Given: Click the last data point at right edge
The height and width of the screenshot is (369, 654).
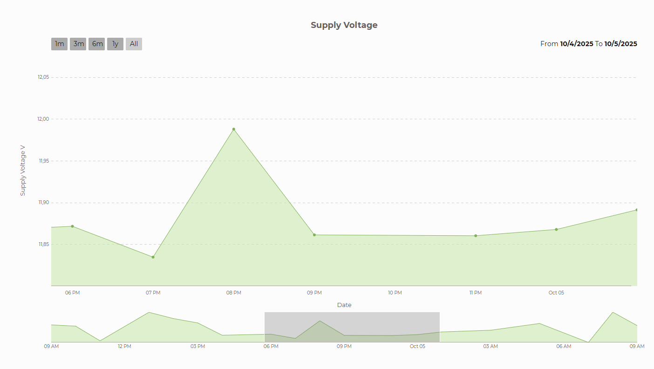Looking at the screenshot, I should point(636,210).
